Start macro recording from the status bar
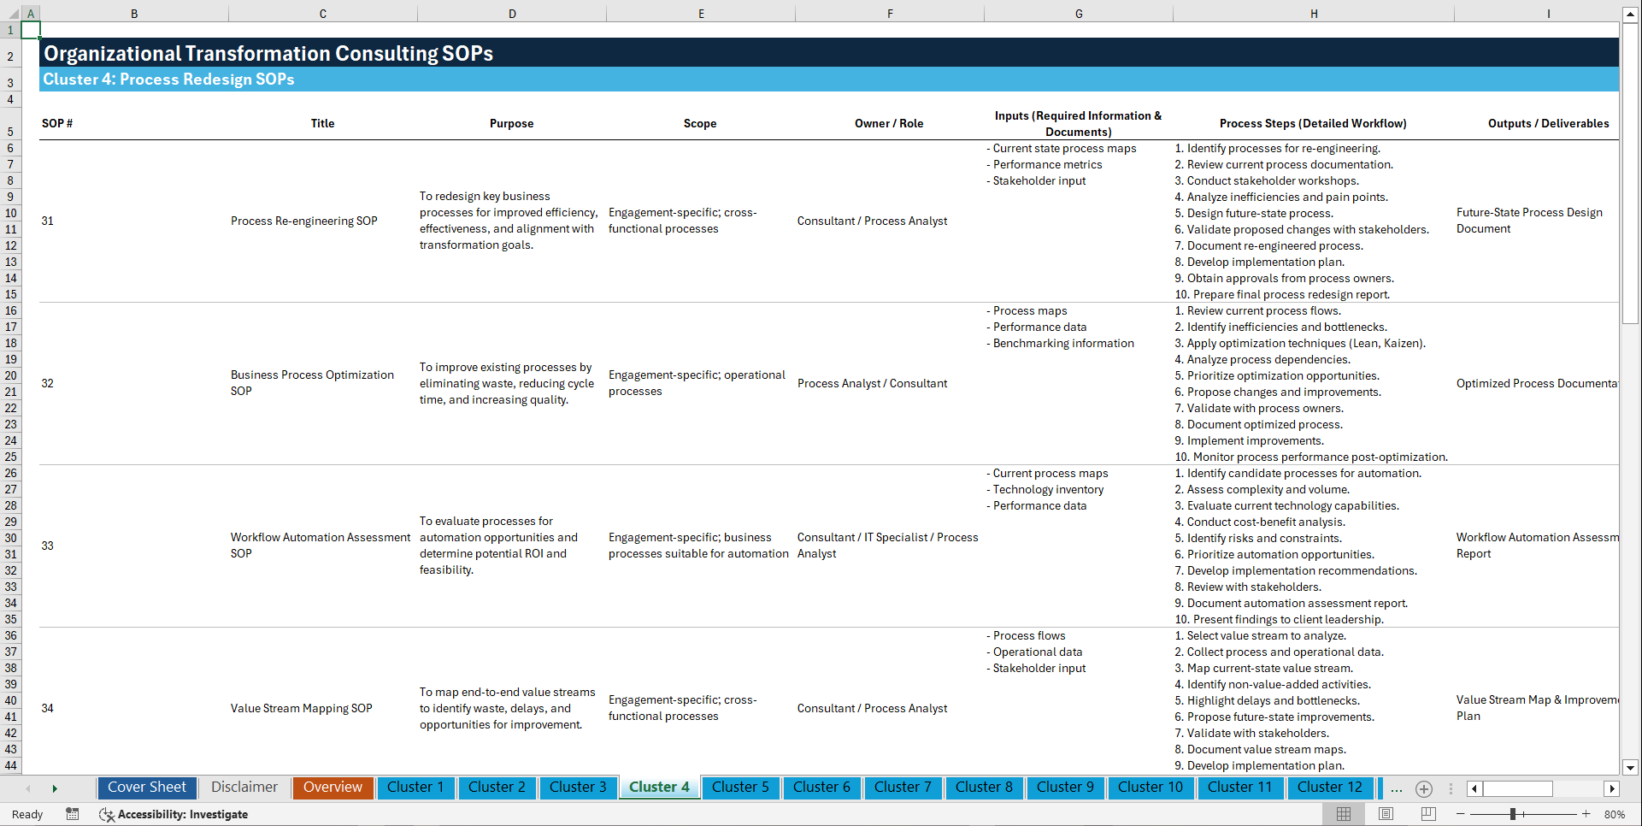The image size is (1642, 826). click(73, 814)
